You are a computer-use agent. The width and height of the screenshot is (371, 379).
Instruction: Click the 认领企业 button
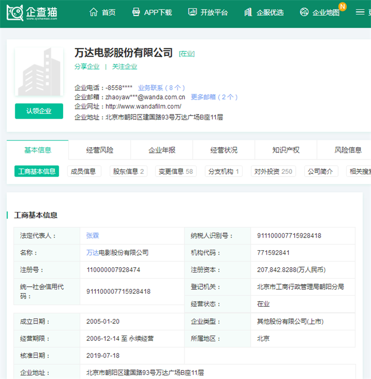point(39,111)
